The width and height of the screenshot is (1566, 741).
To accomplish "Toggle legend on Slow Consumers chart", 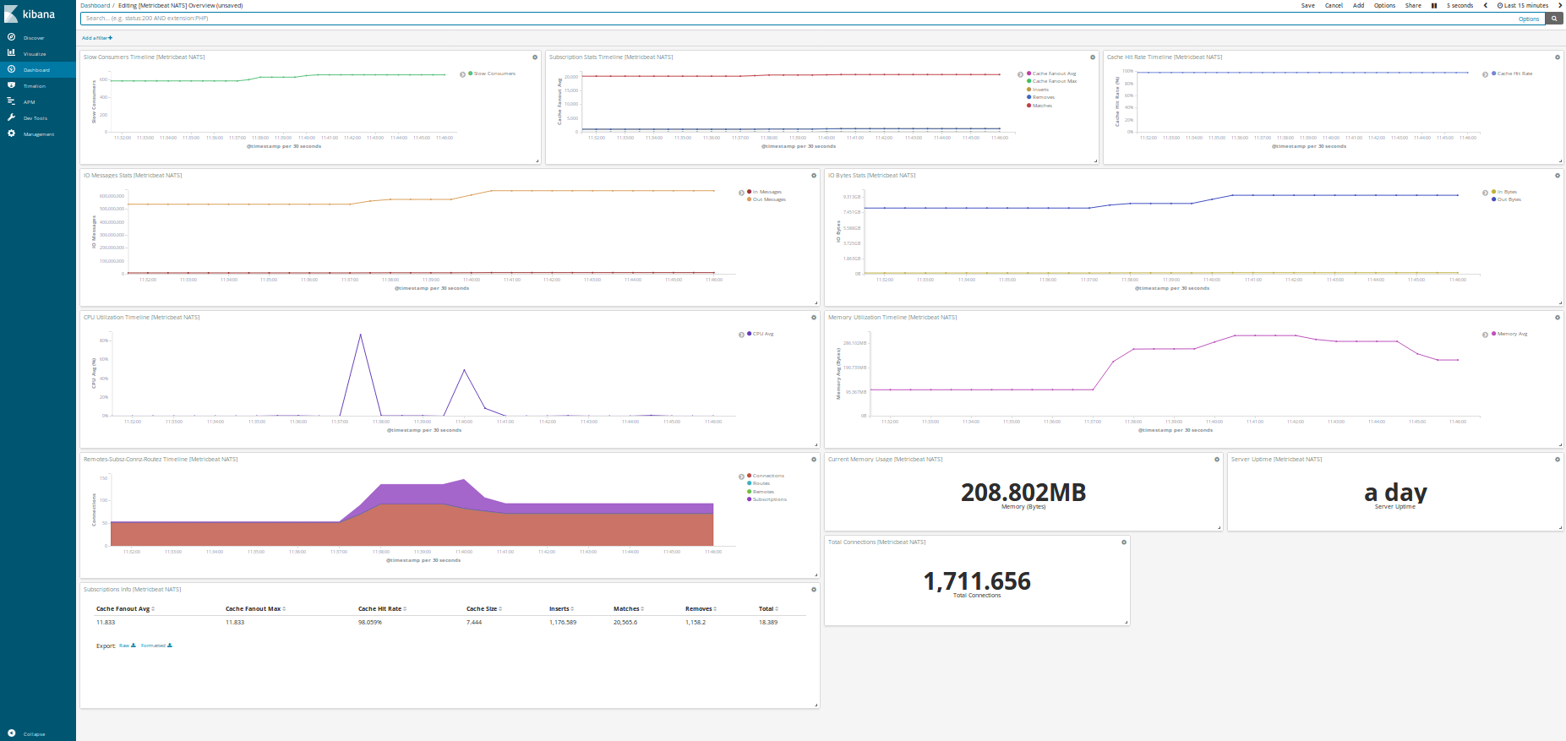I will [462, 74].
